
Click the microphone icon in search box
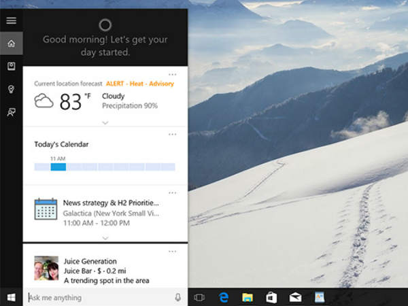tap(178, 297)
